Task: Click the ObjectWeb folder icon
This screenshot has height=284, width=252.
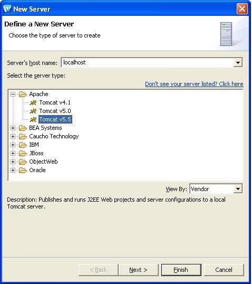Action: (x=23, y=162)
